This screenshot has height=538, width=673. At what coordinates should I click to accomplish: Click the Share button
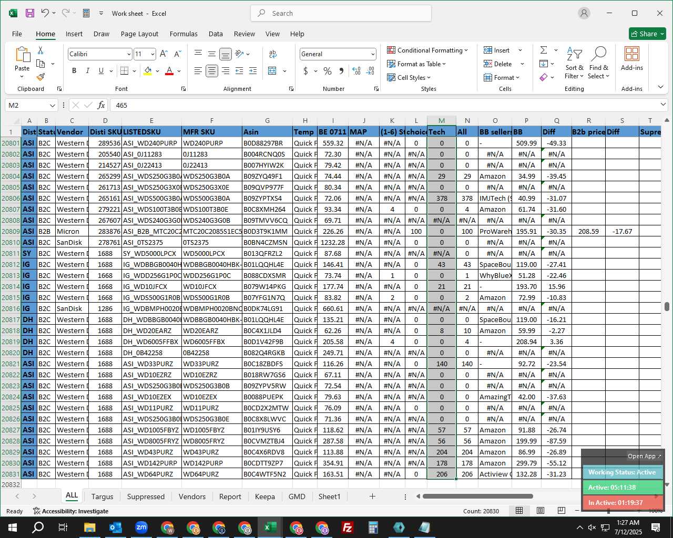point(648,34)
